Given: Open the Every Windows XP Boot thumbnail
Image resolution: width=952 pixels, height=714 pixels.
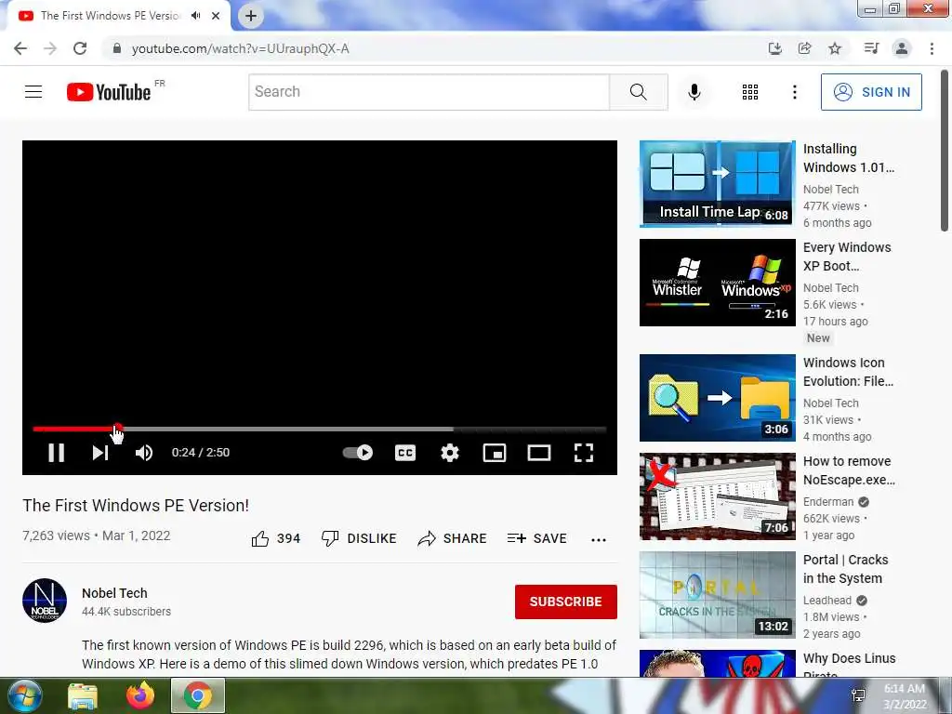Looking at the screenshot, I should [717, 283].
